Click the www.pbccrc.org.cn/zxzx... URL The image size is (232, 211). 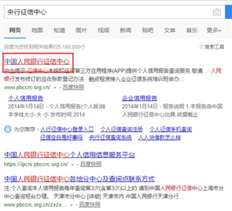point(35,205)
